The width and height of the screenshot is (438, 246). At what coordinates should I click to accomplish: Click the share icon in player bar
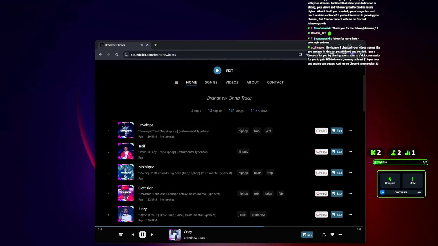point(324,235)
